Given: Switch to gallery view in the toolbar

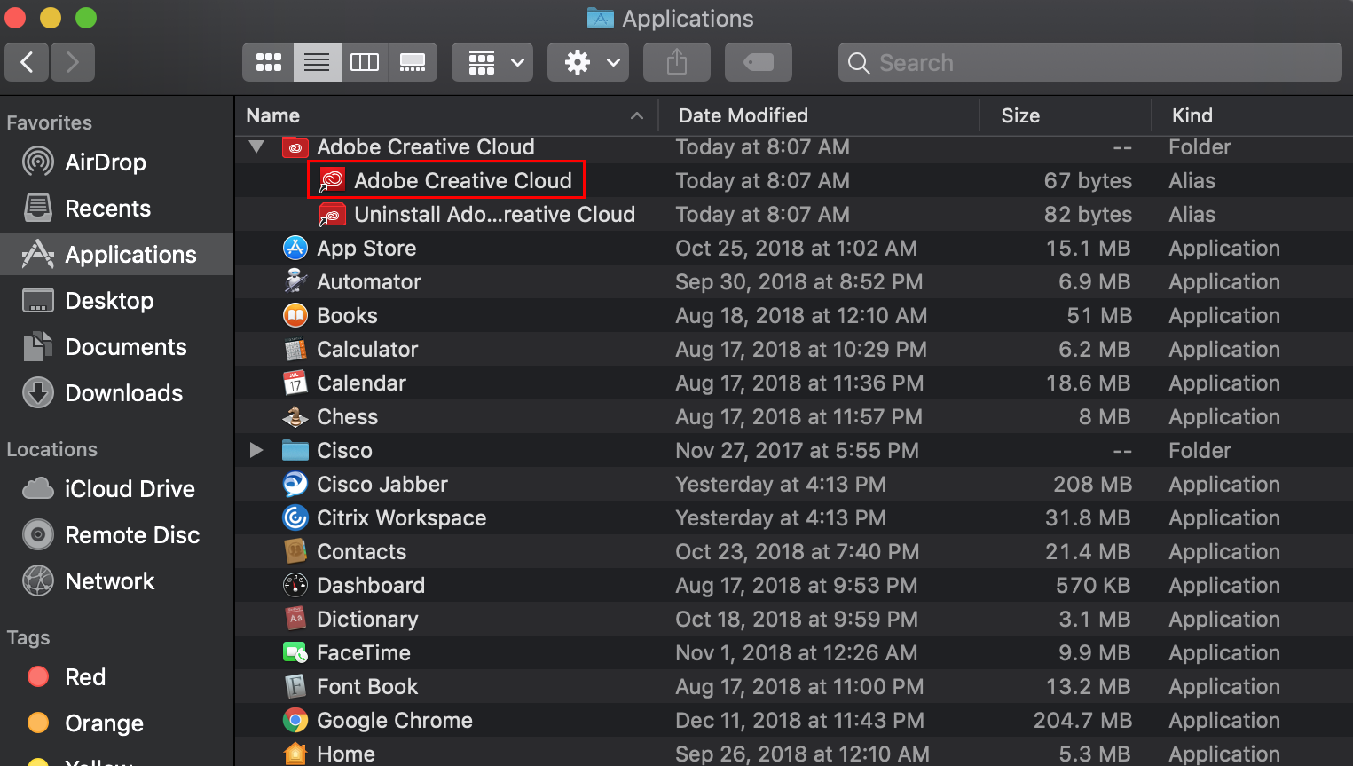Looking at the screenshot, I should [413, 62].
